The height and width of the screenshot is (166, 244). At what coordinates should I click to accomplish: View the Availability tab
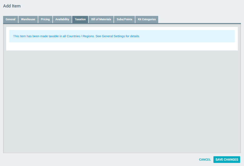click(62, 19)
